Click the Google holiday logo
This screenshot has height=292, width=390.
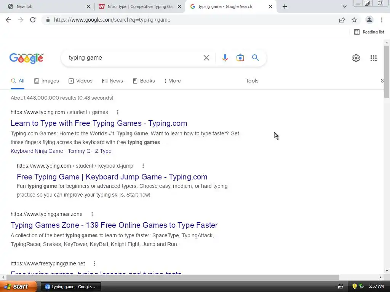click(27, 58)
